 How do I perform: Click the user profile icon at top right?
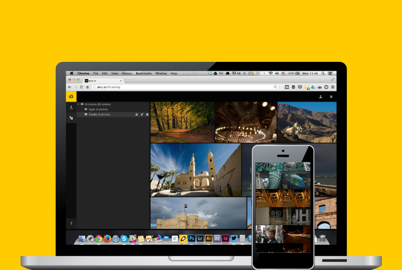tap(321, 96)
